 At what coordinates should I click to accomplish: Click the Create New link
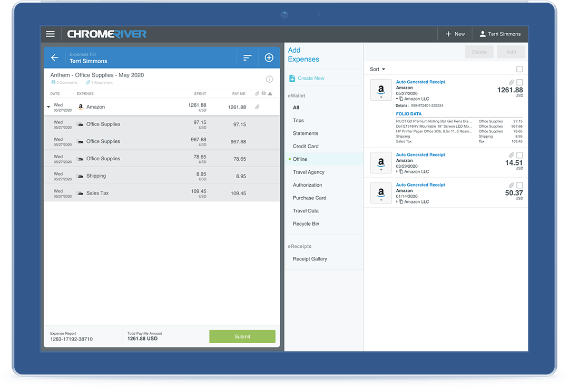pos(311,78)
